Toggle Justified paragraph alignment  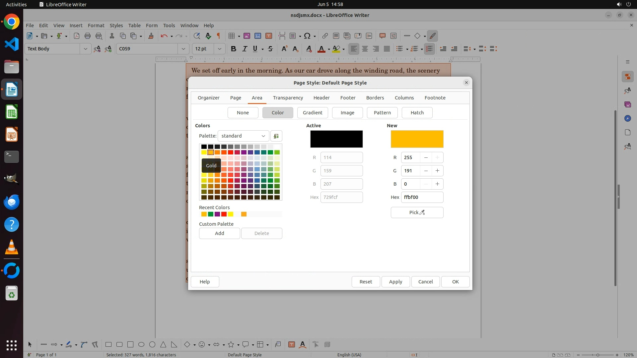(x=387, y=49)
